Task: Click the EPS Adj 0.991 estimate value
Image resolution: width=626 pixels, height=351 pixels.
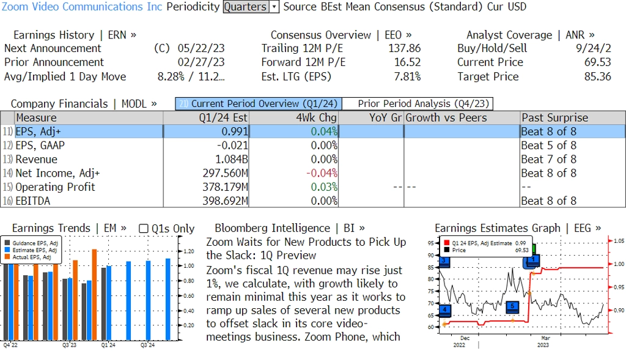Action: click(x=235, y=131)
